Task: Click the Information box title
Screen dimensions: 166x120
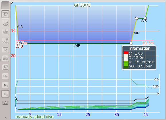Action: click(140, 48)
